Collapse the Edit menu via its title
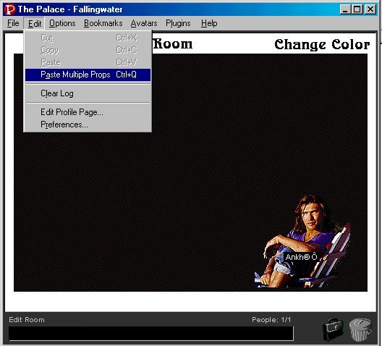Viewport: 382px width, 346px height. [x=35, y=23]
